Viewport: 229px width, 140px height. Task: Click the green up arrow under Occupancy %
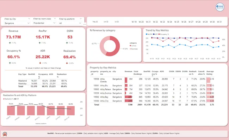pos(10,63)
